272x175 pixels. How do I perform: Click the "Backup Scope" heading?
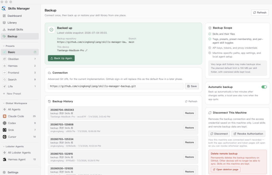click(x=222, y=28)
